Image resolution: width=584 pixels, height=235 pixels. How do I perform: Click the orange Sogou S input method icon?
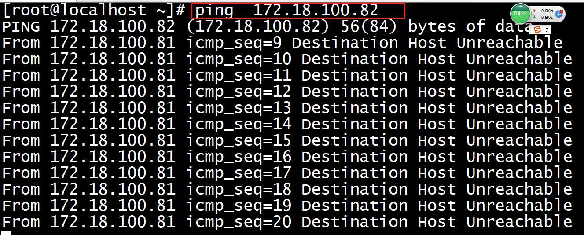537,29
